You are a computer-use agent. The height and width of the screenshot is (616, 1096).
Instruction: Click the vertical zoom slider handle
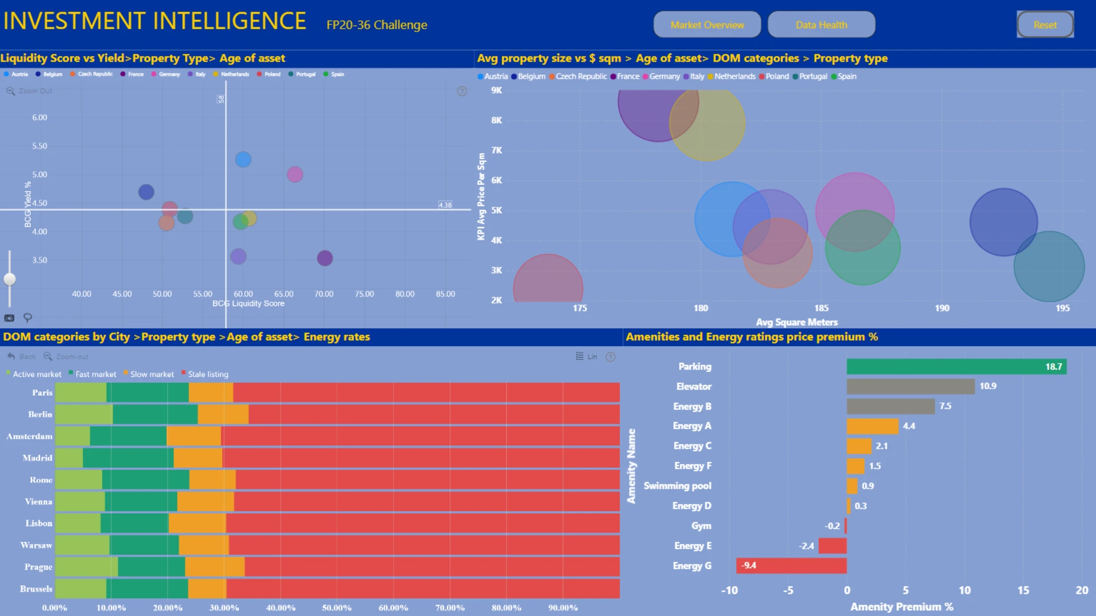click(10, 279)
